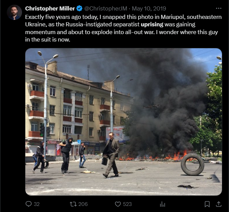This screenshot has width=229, height=212.
Task: Like the tweet with the heart icon
Action: pos(118,204)
